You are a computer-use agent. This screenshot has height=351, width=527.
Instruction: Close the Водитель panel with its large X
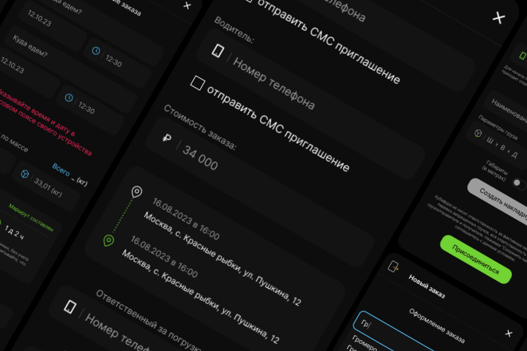pyautogui.click(x=498, y=18)
